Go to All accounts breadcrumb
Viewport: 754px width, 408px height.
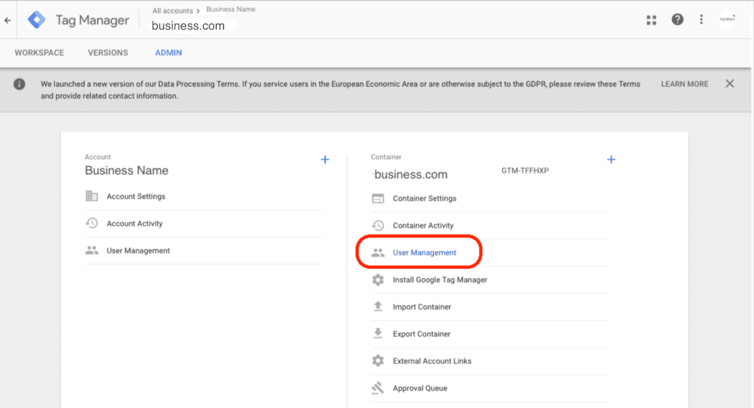point(173,11)
